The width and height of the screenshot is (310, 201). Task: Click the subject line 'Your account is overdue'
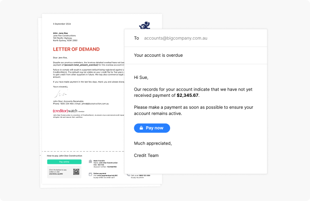pyautogui.click(x=158, y=55)
